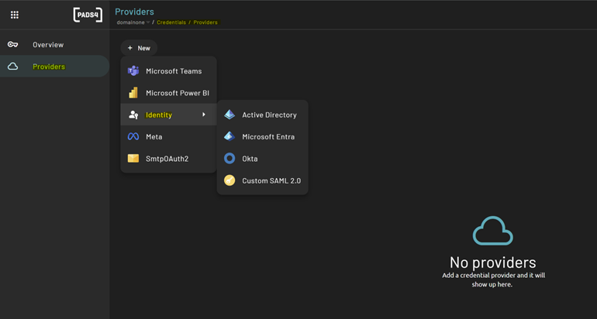The image size is (597, 319).
Task: Choose Microsoft Teams from the New menu
Action: pos(169,70)
